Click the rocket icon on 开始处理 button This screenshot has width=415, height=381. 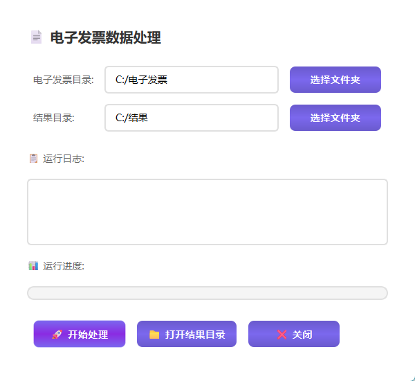(x=57, y=335)
